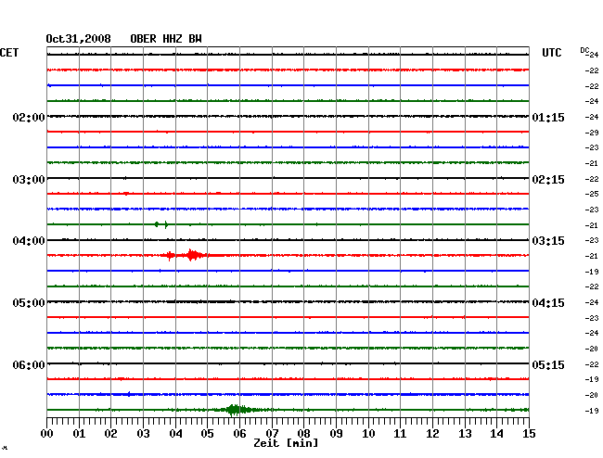
Task: Click the 02:00 CET time label
Action: click(29, 117)
